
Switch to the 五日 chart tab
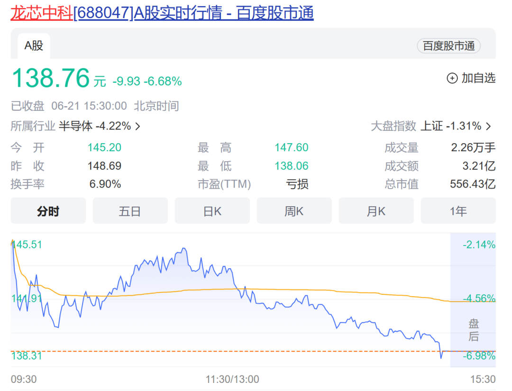130,211
